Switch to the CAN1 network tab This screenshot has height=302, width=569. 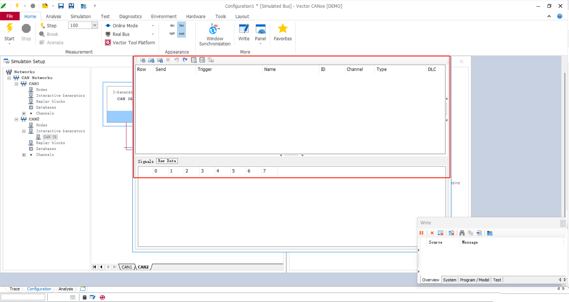(127, 267)
